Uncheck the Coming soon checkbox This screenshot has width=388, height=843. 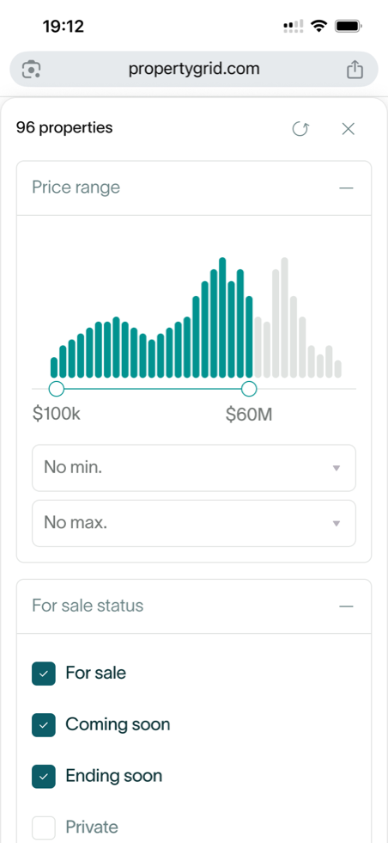pyautogui.click(x=44, y=724)
